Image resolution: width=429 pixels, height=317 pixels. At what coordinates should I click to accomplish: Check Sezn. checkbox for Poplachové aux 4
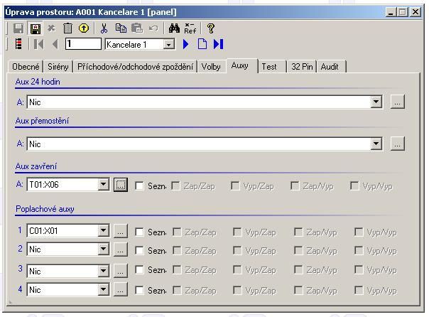[x=140, y=290]
